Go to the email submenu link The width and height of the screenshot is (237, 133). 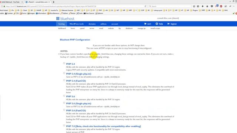[x=101, y=28]
